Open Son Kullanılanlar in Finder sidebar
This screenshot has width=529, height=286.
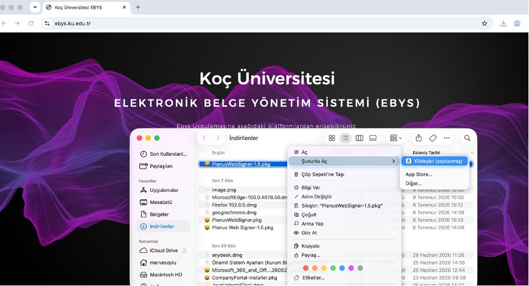(x=164, y=154)
